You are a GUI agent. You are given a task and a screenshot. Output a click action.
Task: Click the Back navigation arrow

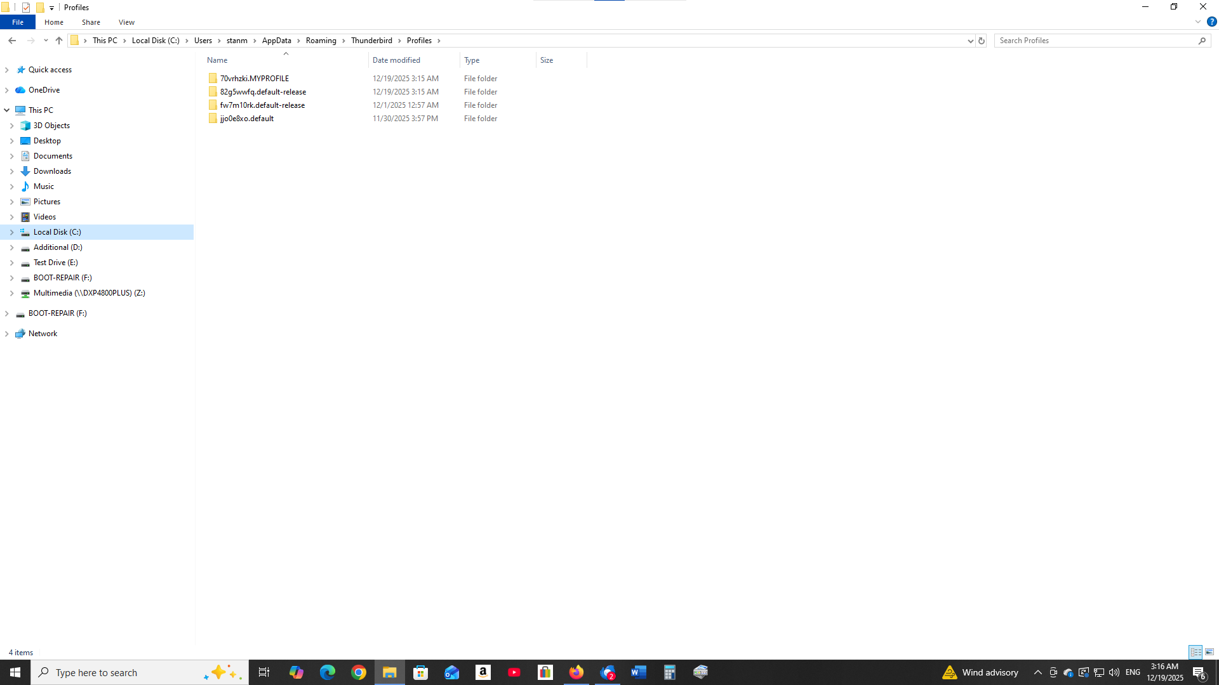click(12, 41)
